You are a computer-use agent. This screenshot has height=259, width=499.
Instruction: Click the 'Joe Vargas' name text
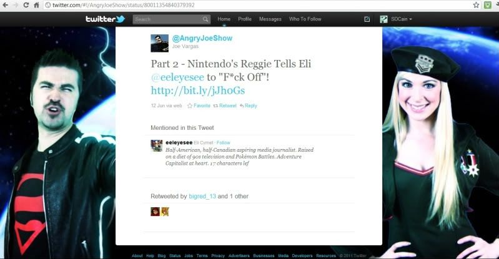tap(185, 46)
